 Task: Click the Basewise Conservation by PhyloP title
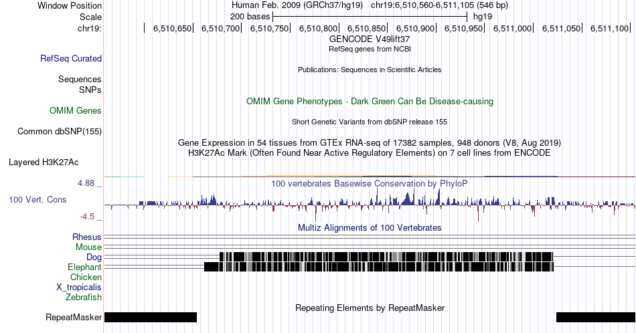pos(370,183)
